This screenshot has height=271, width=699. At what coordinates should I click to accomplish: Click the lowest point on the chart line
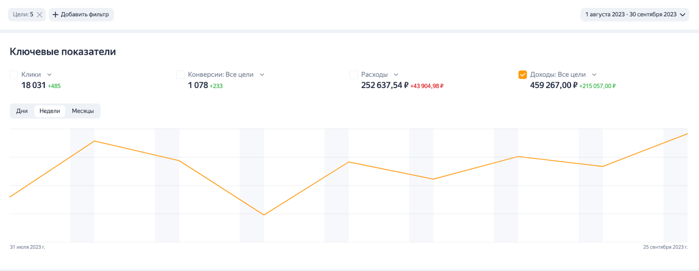[x=264, y=215]
